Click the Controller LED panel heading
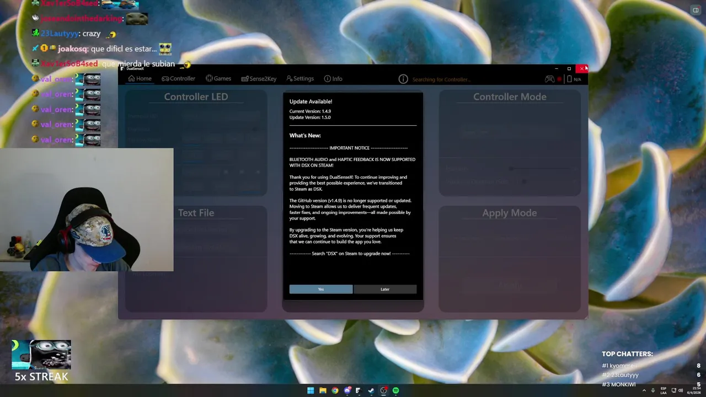Screen dimensions: 706x397 point(196,97)
